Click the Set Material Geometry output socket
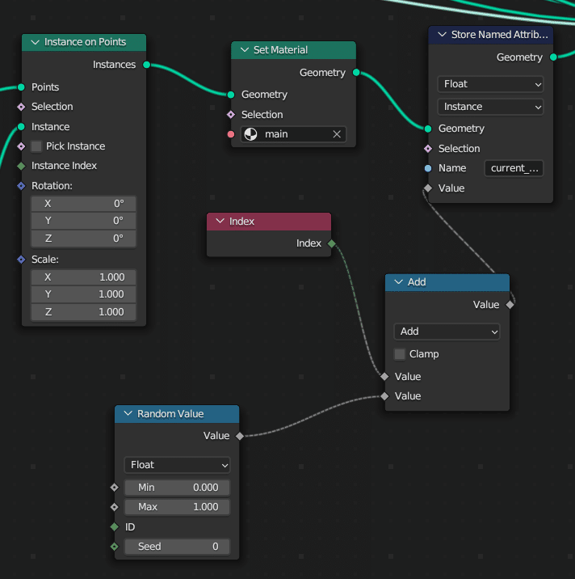 [x=356, y=73]
